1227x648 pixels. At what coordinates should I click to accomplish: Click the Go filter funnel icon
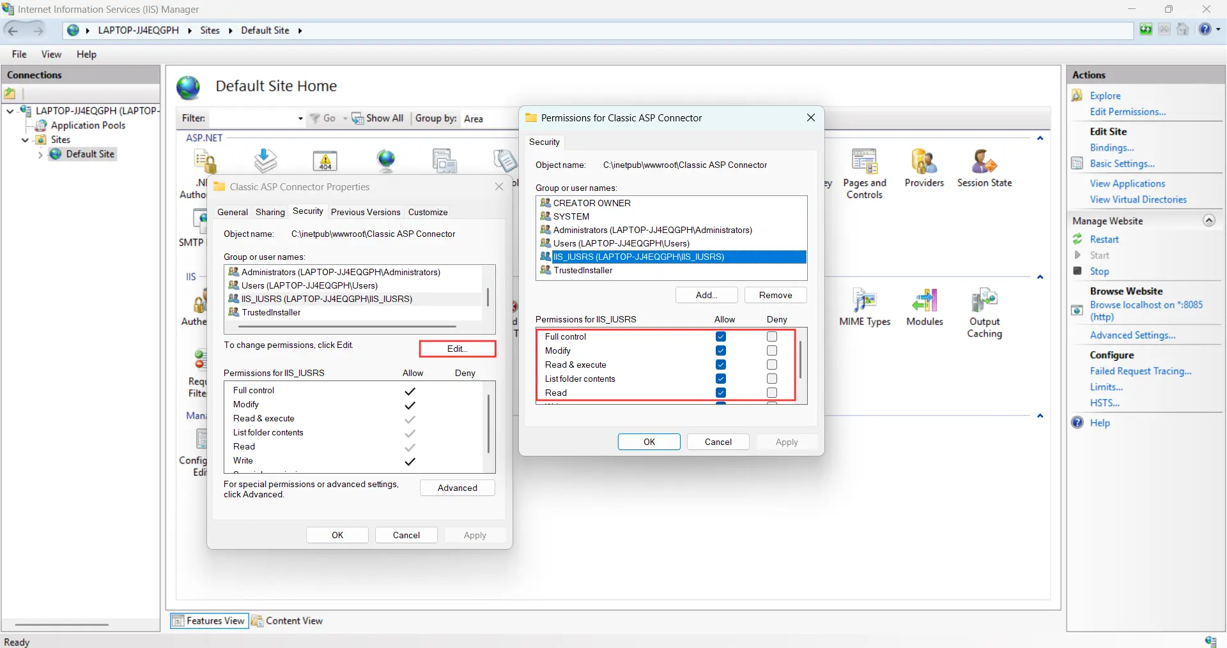pos(315,118)
